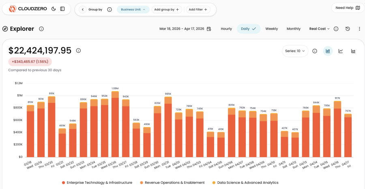Screen dimensions: 365x189
Task: Open the Group by info icon
Action: [109, 10]
